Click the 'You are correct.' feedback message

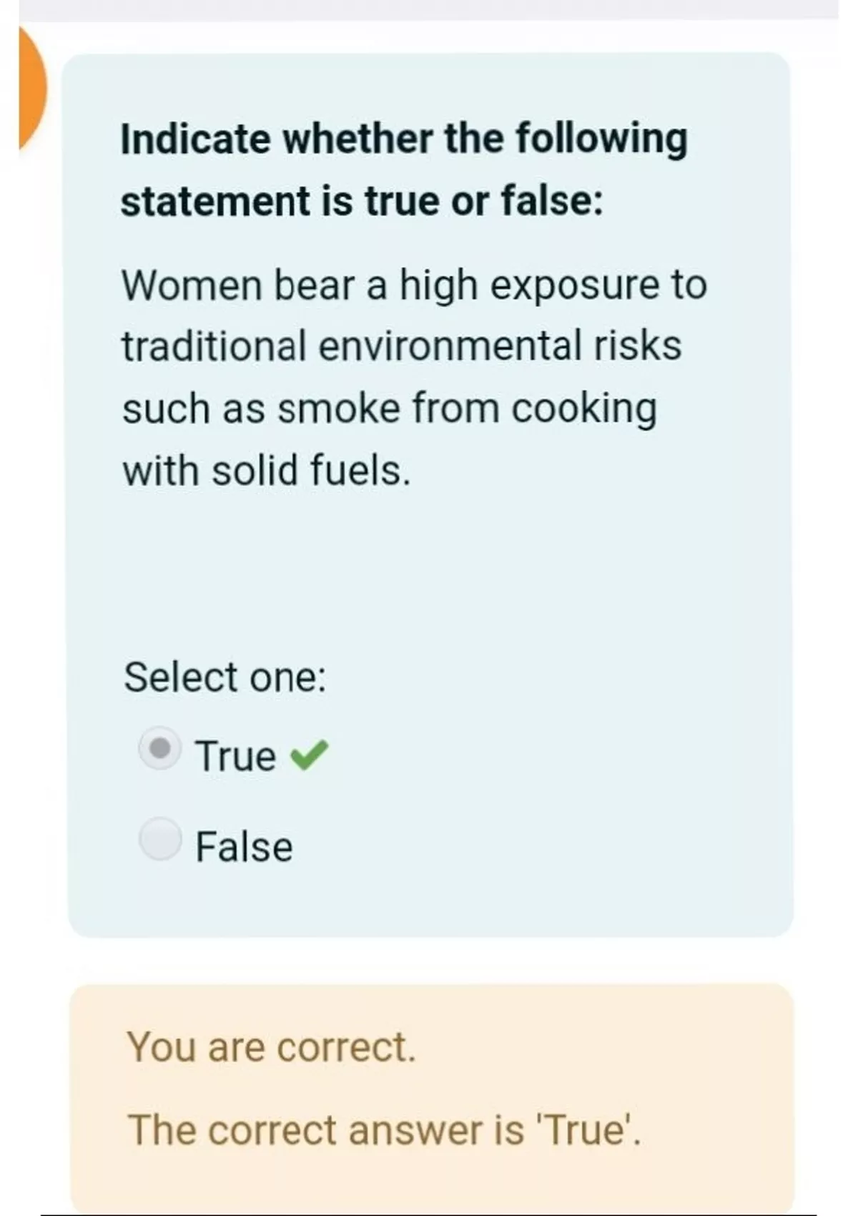click(271, 1047)
